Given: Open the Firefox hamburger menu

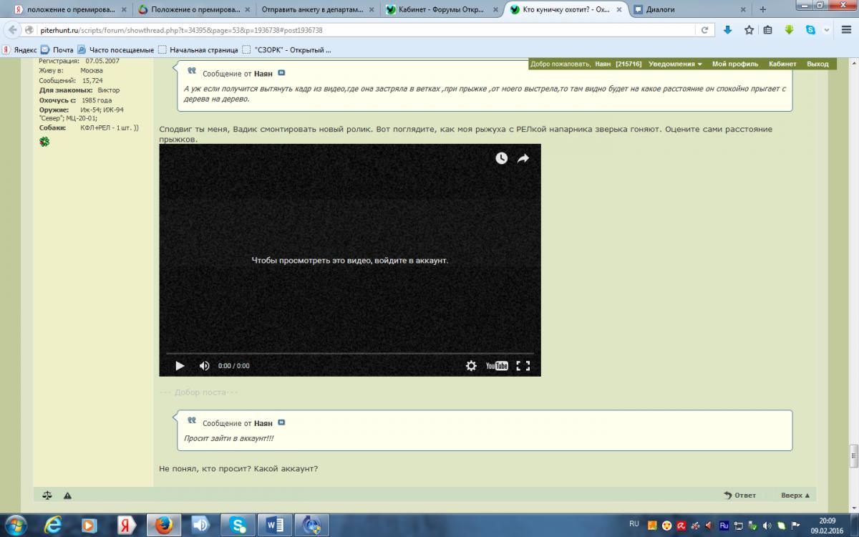Looking at the screenshot, I should pos(845,30).
